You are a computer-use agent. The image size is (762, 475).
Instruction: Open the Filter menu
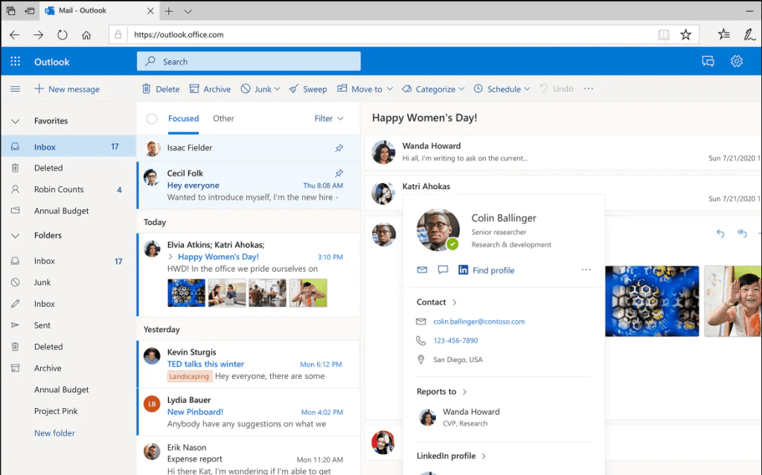[x=328, y=118]
